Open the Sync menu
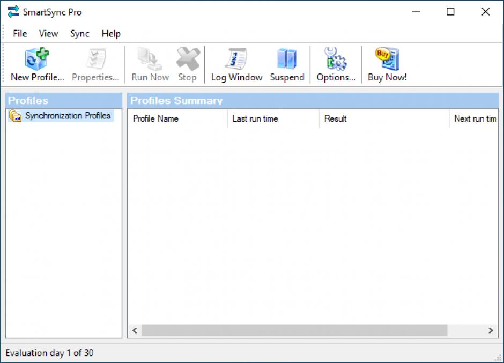This screenshot has width=504, height=363. (x=80, y=33)
